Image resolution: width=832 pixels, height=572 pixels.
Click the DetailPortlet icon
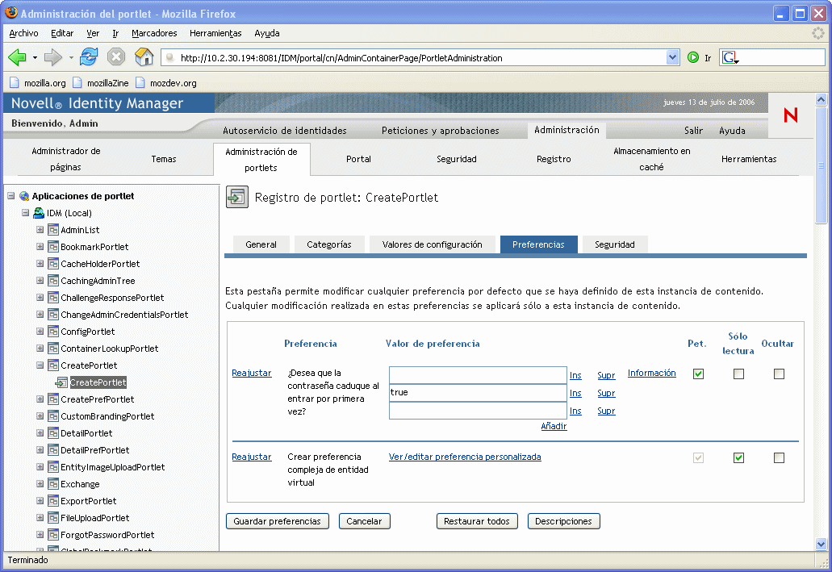coord(53,433)
